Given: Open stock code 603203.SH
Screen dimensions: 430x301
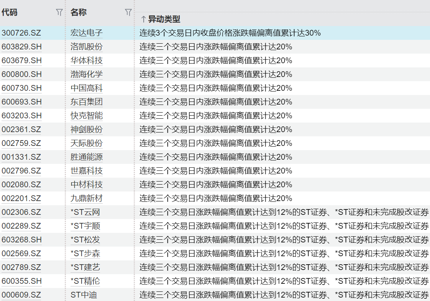Looking at the screenshot, I should (21, 116).
